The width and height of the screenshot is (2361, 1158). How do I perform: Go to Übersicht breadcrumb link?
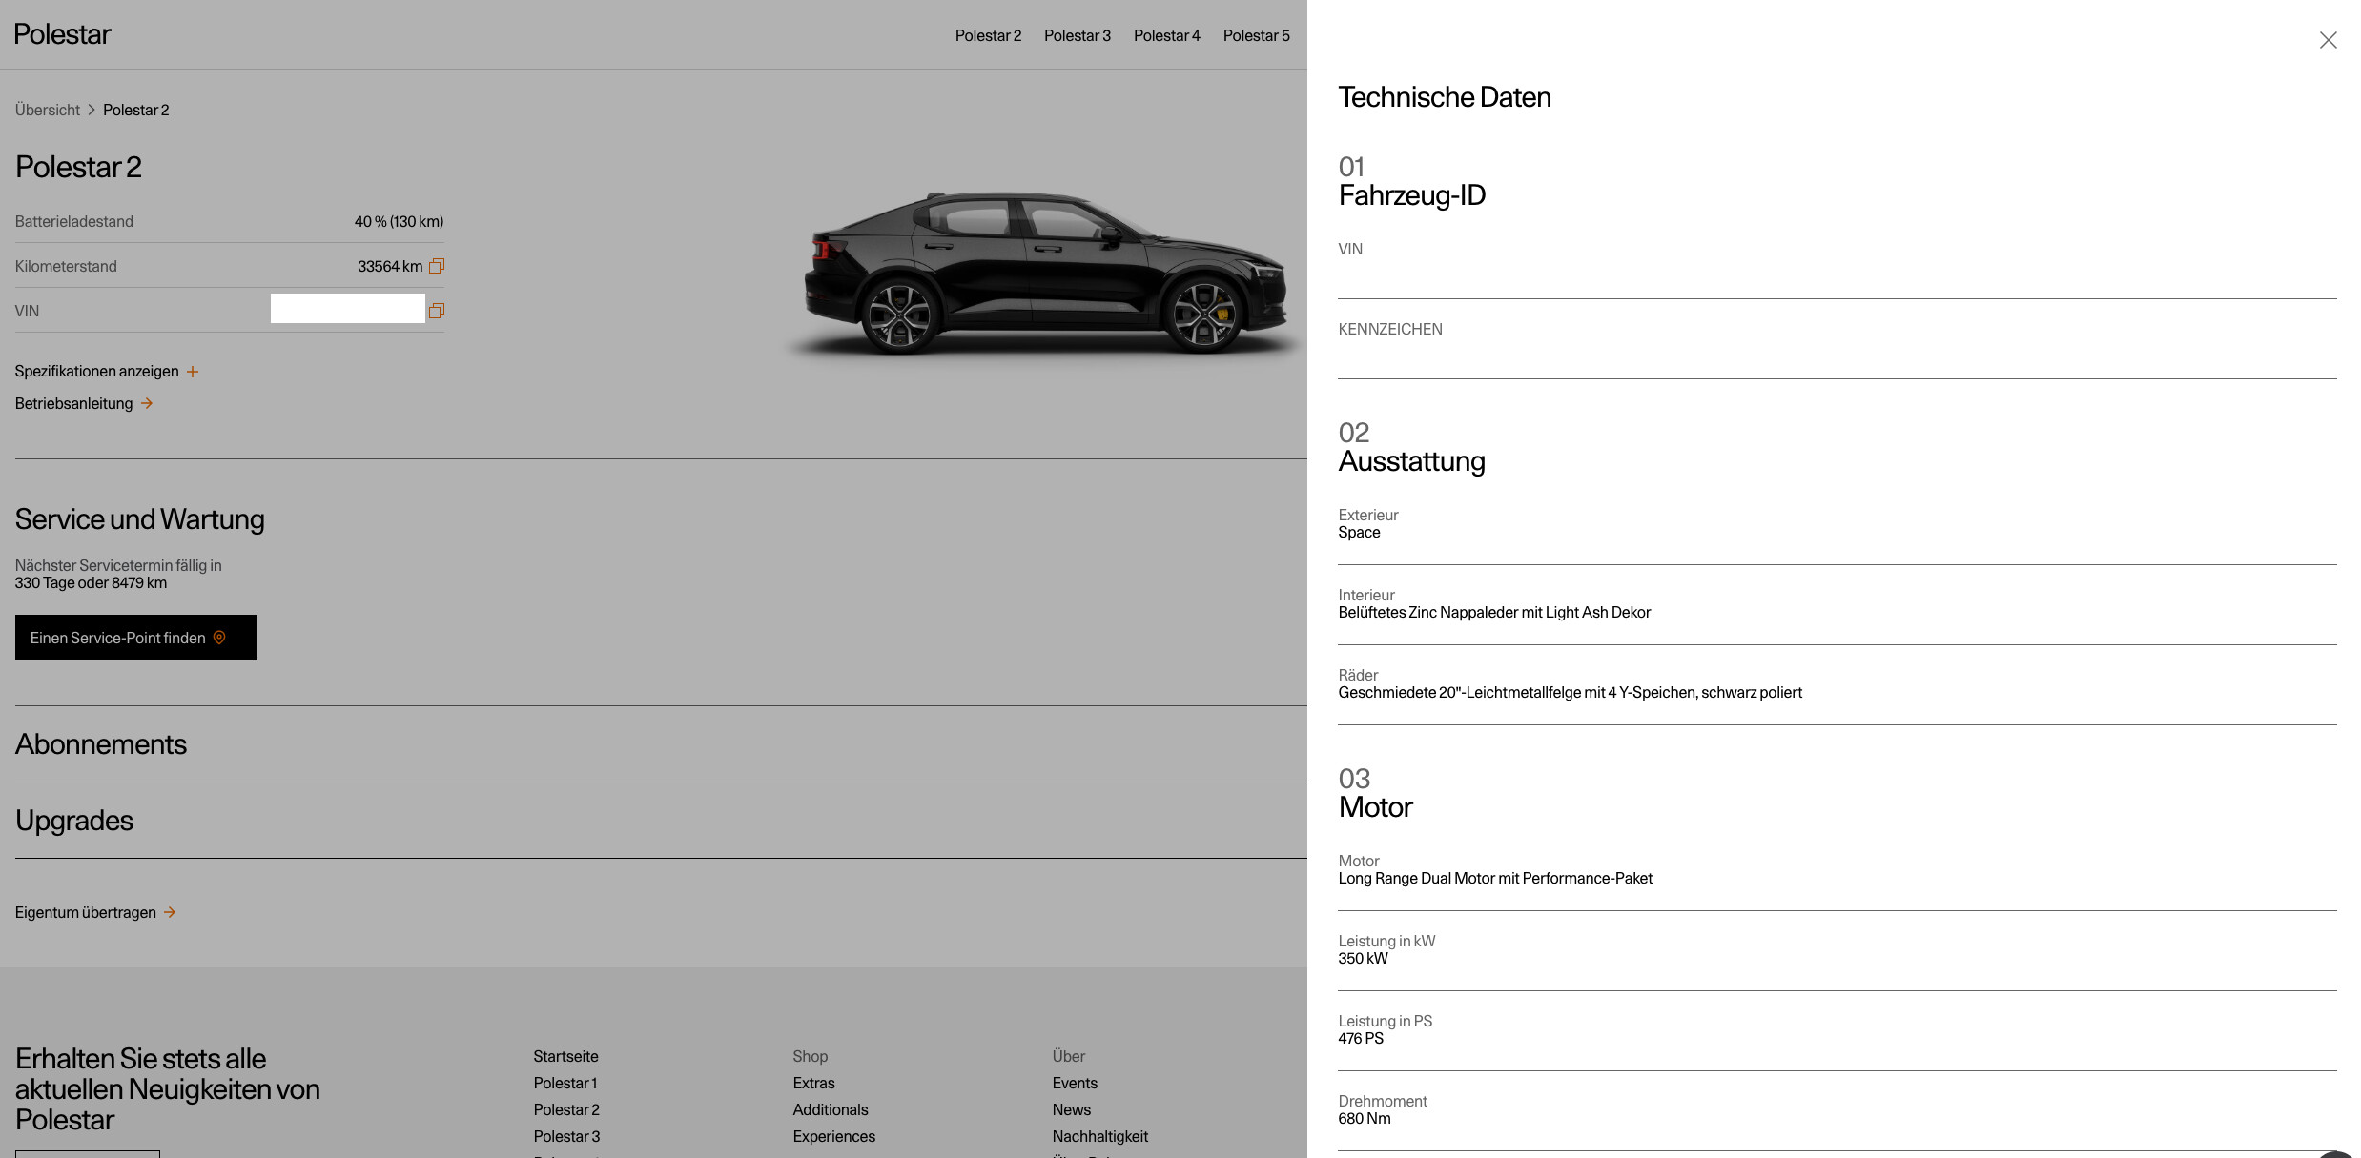48,110
